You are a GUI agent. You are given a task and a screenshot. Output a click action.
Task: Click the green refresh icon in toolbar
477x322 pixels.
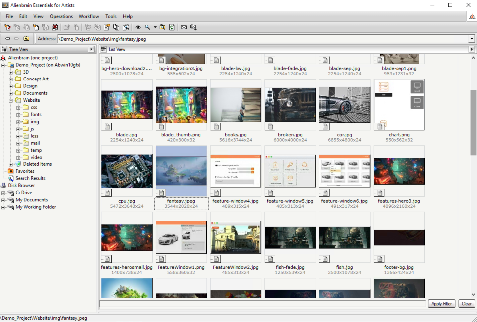172,27
